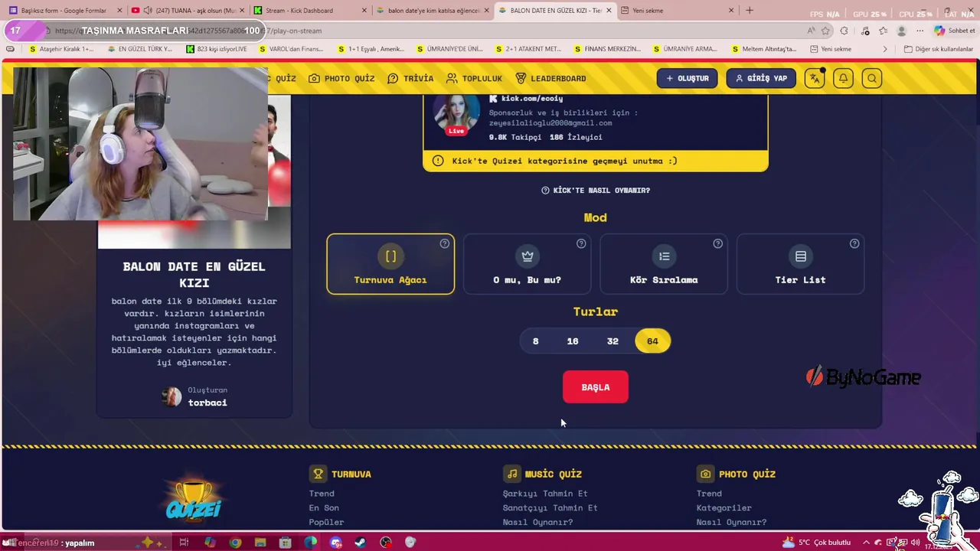Open Şarkıyı Tahmin Et footer link
Image resolution: width=980 pixels, height=551 pixels.
point(545,494)
